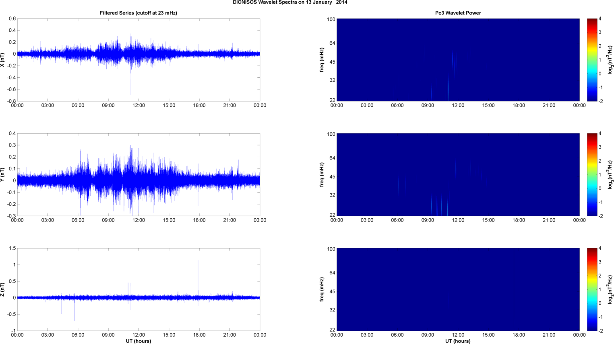The width and height of the screenshot is (614, 344).
Task: Click the X (nT) axis label
Action: tap(3, 60)
